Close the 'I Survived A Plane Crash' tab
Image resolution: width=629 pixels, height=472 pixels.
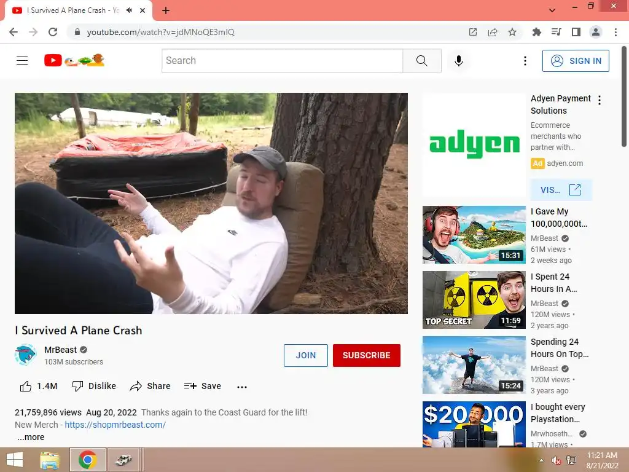tap(143, 10)
